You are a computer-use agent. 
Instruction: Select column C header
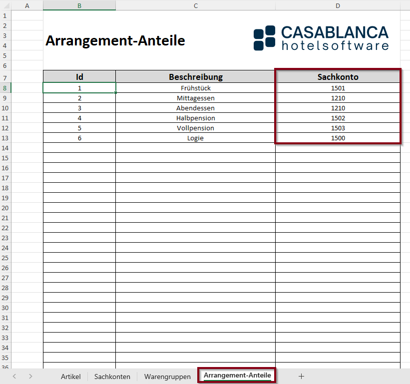196,6
